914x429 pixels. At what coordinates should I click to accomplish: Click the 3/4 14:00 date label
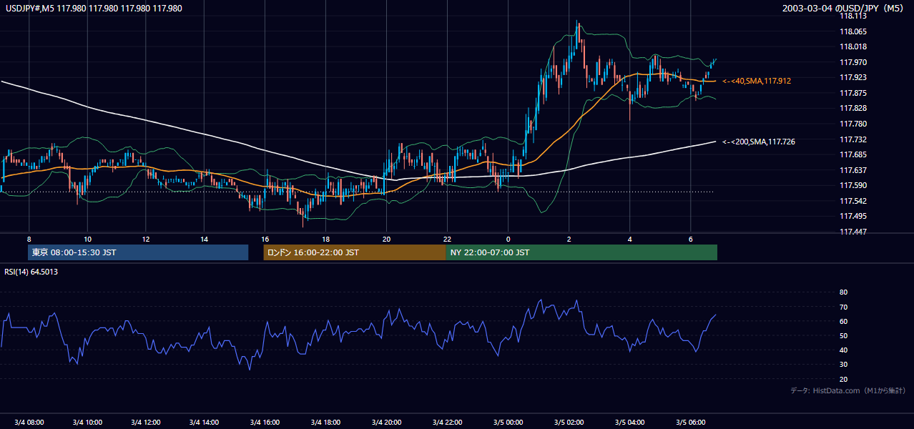(203, 422)
